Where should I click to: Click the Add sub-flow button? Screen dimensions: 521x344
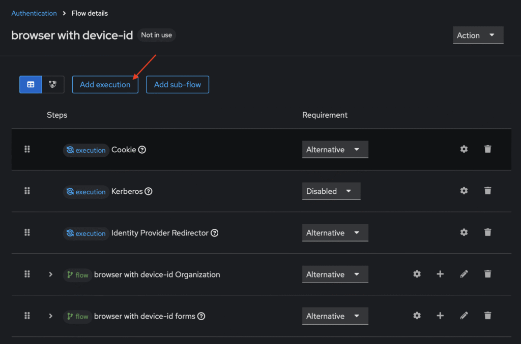(x=178, y=85)
